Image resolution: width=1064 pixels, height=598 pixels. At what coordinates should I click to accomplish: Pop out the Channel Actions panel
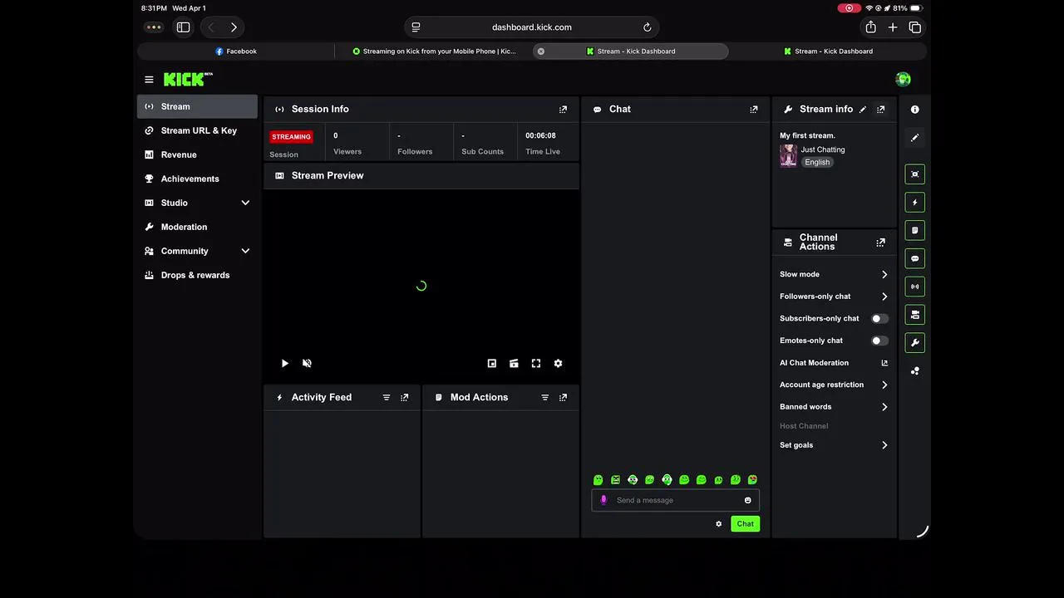click(x=880, y=243)
